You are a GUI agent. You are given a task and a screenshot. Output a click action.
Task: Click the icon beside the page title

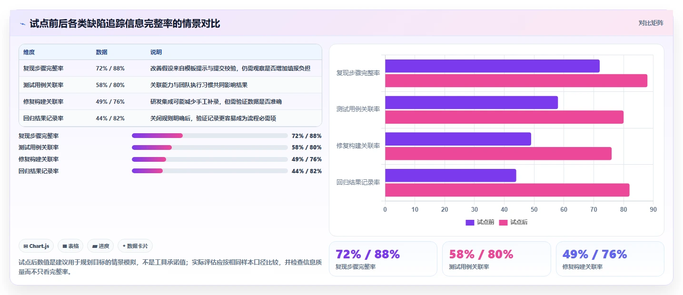tap(22, 24)
